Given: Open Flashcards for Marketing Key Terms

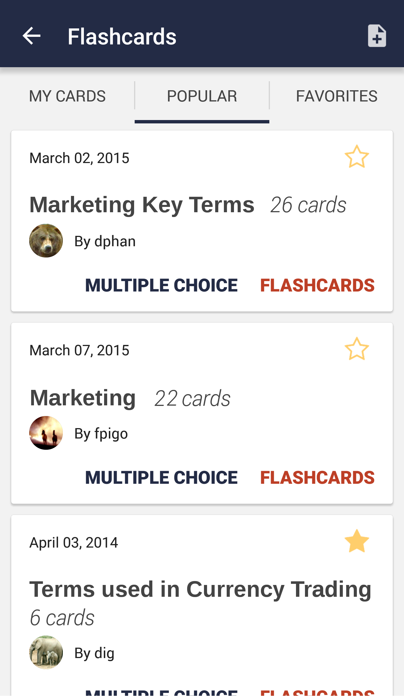Looking at the screenshot, I should [317, 285].
